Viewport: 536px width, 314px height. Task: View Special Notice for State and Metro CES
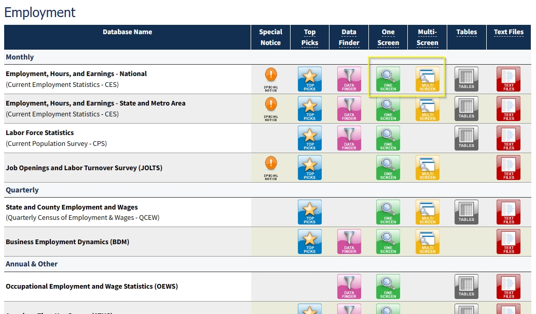click(271, 109)
